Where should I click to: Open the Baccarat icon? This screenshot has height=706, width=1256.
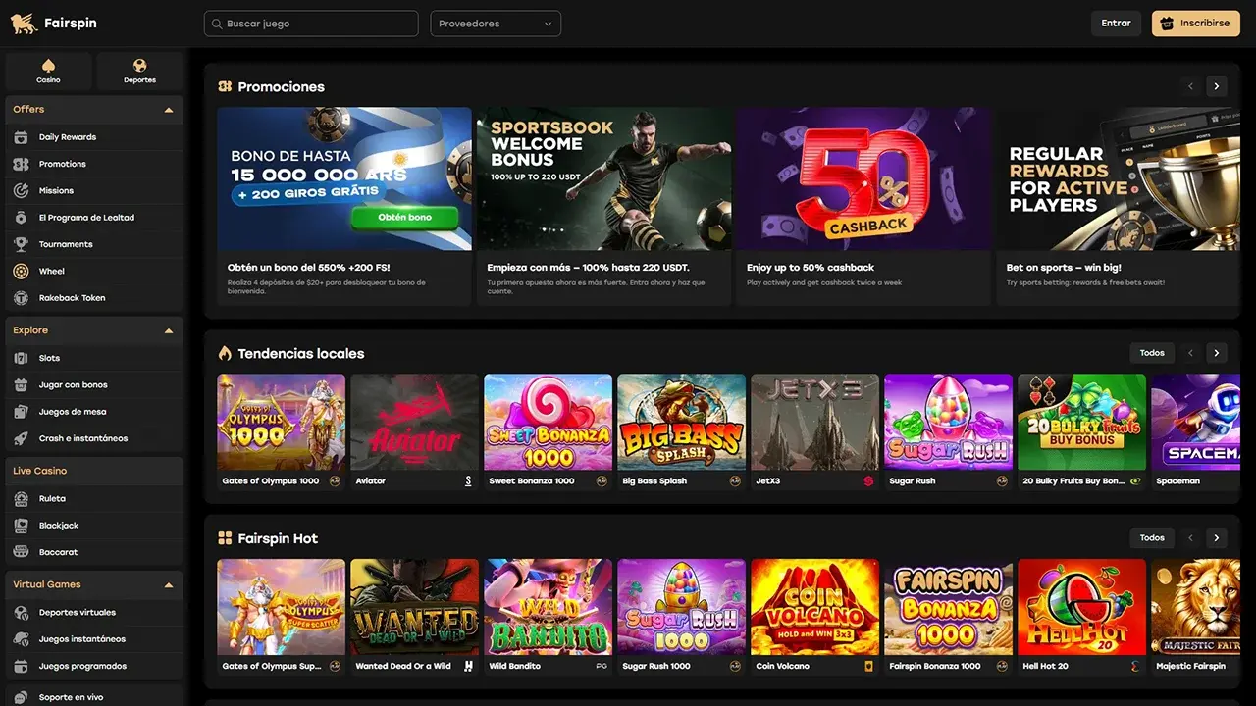coord(21,552)
